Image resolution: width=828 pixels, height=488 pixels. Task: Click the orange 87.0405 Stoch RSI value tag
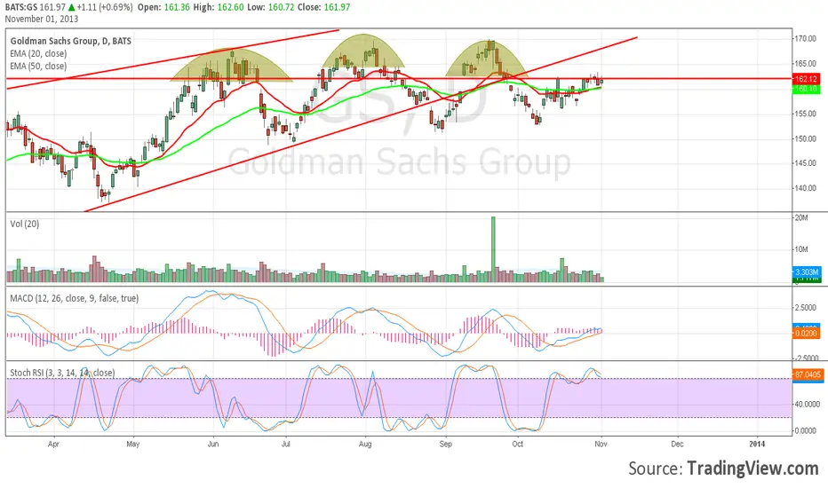click(808, 374)
